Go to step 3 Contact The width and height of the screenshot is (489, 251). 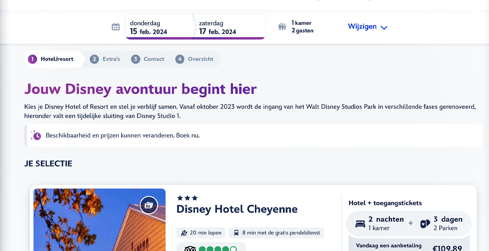[147, 59]
